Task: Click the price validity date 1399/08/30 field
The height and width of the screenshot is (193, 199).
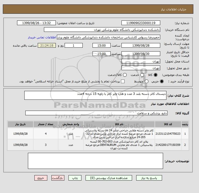Action: click(x=141, y=54)
